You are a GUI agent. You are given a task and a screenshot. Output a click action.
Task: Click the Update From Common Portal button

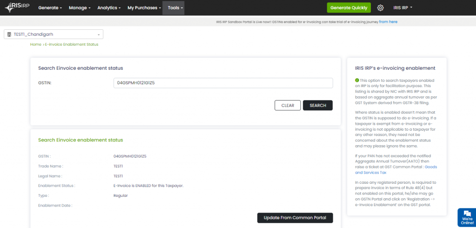[295, 217]
